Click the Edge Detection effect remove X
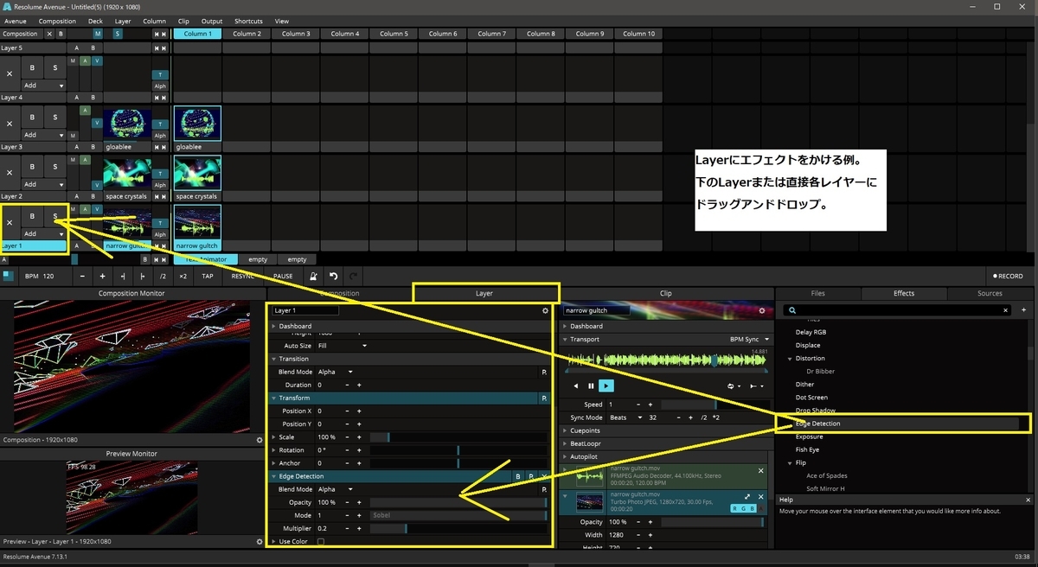The image size is (1038, 567). click(x=543, y=476)
